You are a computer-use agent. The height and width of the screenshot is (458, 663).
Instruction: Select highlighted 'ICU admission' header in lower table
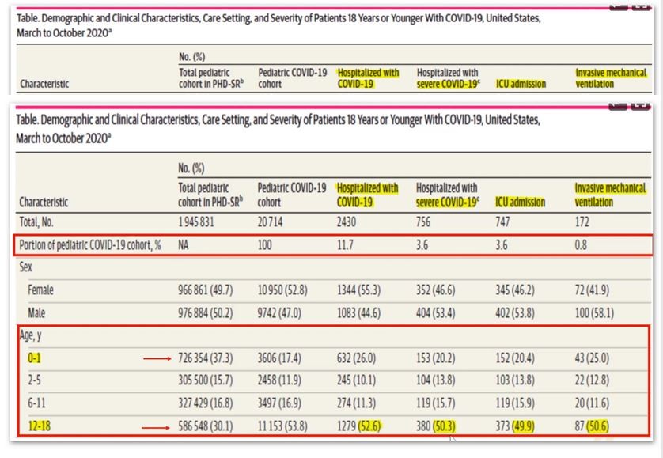tap(520, 202)
